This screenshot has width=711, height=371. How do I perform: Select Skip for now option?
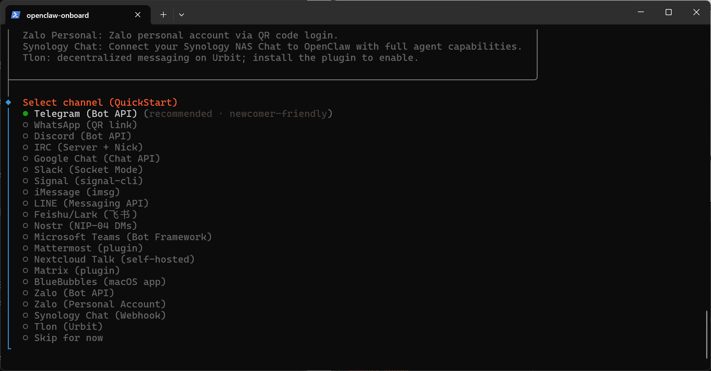click(63, 338)
